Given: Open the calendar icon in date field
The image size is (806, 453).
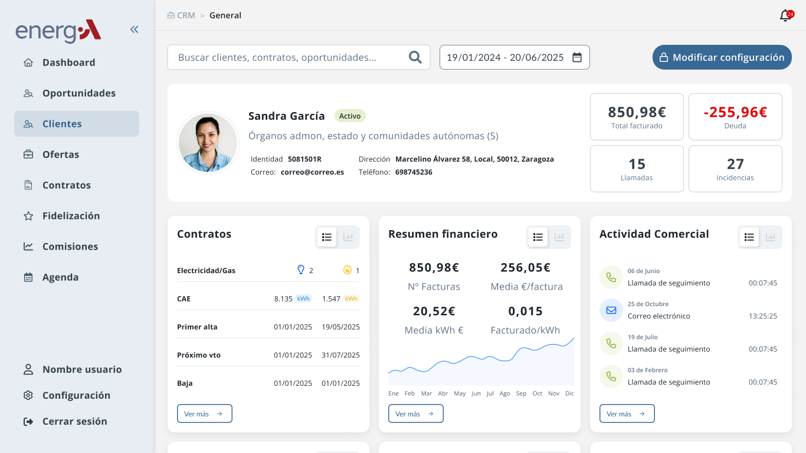Looking at the screenshot, I should (x=577, y=57).
